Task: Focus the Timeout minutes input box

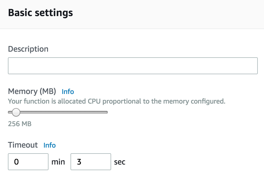Action: [x=28, y=162]
